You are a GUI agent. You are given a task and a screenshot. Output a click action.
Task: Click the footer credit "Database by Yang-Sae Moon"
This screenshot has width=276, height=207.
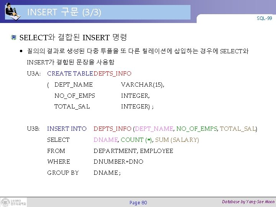coord(248,202)
